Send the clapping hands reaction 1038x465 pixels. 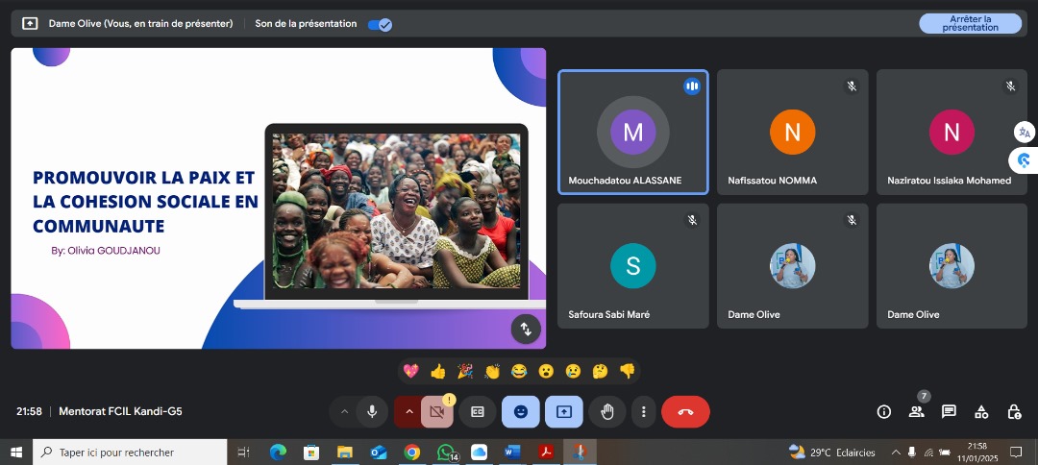point(492,371)
